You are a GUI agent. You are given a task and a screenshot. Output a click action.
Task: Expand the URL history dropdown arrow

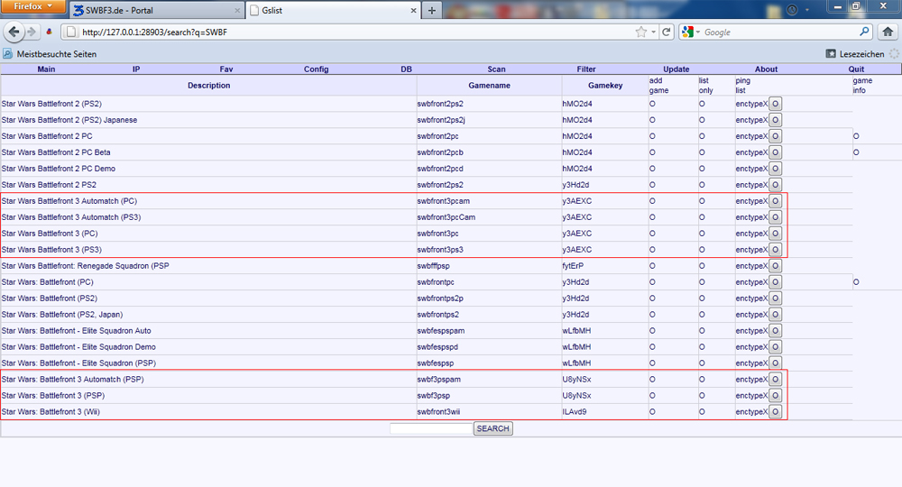coord(653,32)
